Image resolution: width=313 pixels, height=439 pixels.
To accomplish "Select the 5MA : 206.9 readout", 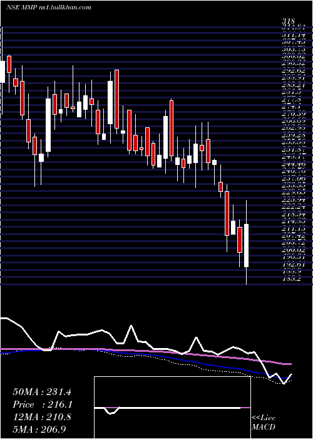I will coord(39,429).
